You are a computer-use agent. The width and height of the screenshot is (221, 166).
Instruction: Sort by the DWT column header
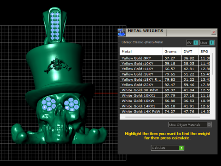pyautogui.click(x=190, y=52)
